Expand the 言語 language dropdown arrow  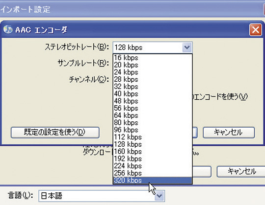[x=159, y=196]
